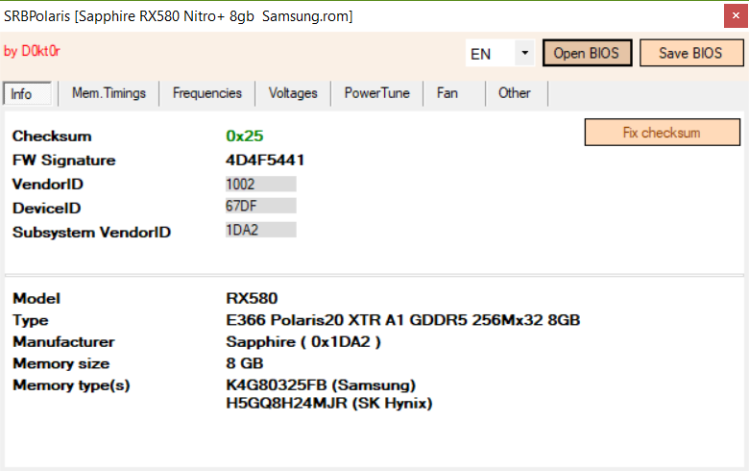
Task: Open the EN language dropdown arrow
Action: tap(524, 53)
